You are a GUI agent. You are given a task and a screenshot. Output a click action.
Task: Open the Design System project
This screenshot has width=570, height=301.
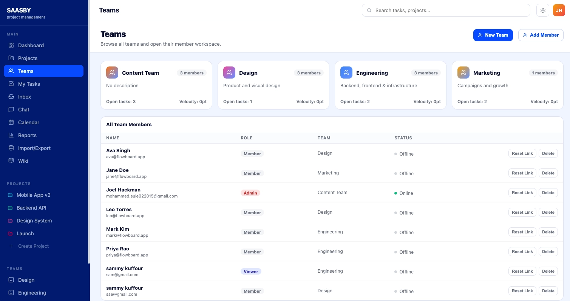(34, 221)
